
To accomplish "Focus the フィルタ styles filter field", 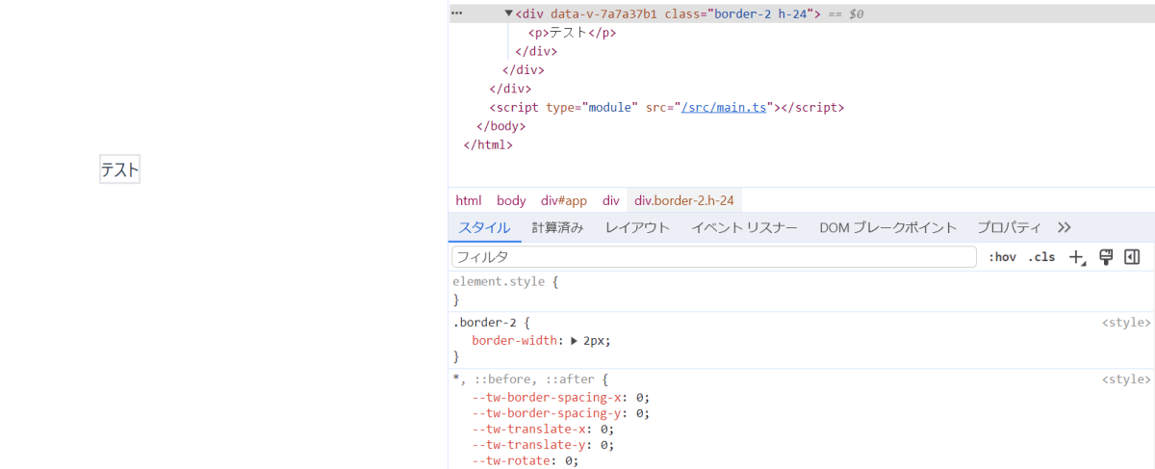I will point(714,257).
